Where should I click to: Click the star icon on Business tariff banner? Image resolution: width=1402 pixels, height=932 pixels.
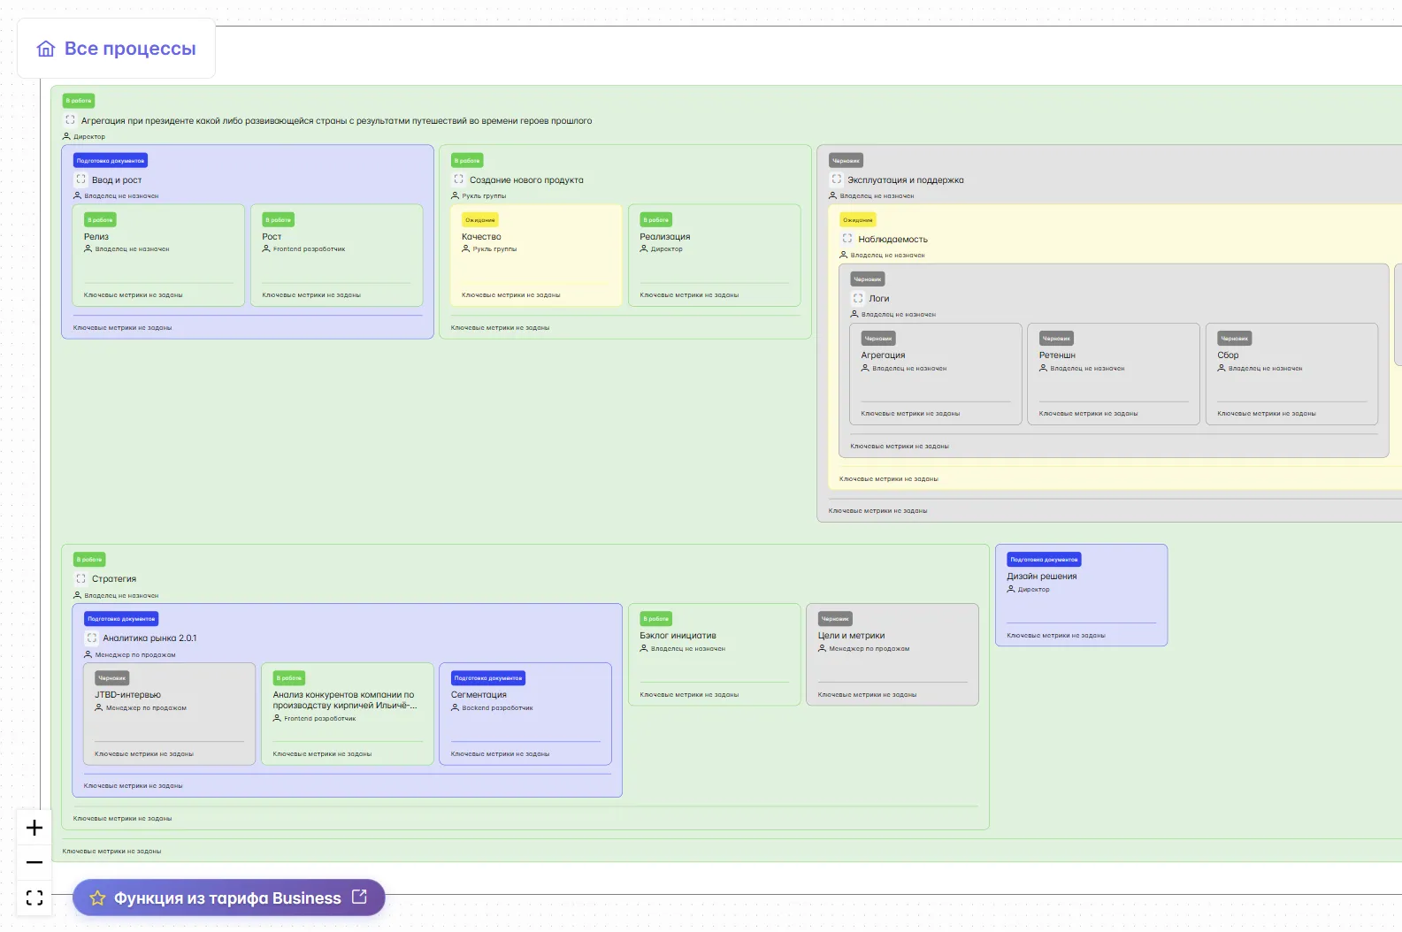coord(97,898)
